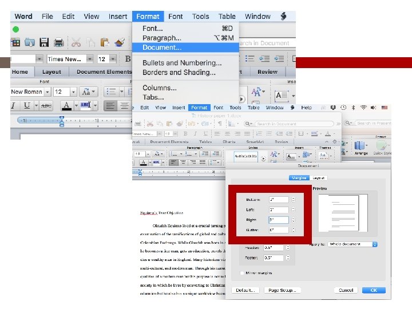This screenshot has height=309, width=412.
Task: Open the Arrange icon in lower window ribbon
Action: click(360, 148)
